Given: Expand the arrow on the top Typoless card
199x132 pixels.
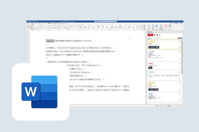Looking at the screenshot, I should (179, 42).
